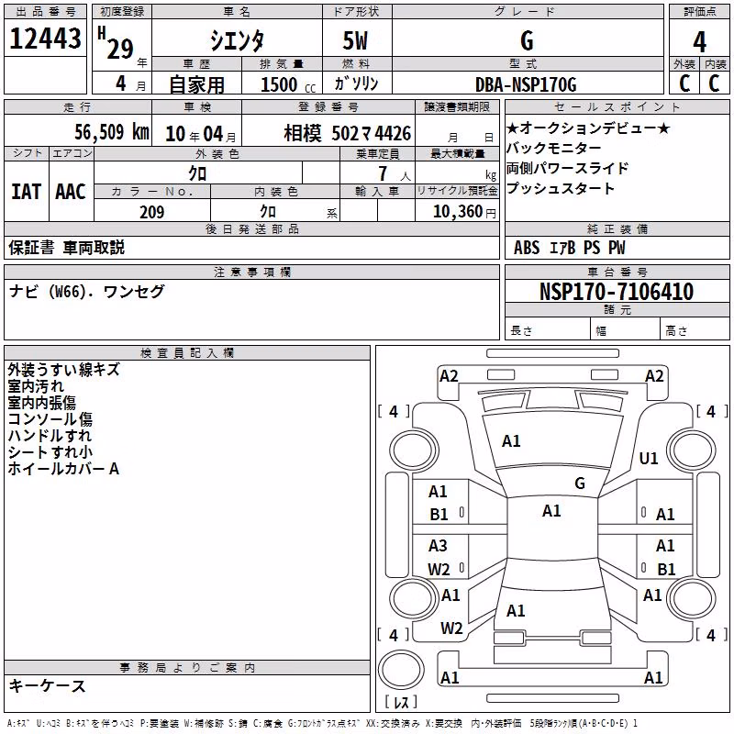Select the セールスポイント header
This screenshot has height=734, width=734.
pyautogui.click(x=617, y=106)
